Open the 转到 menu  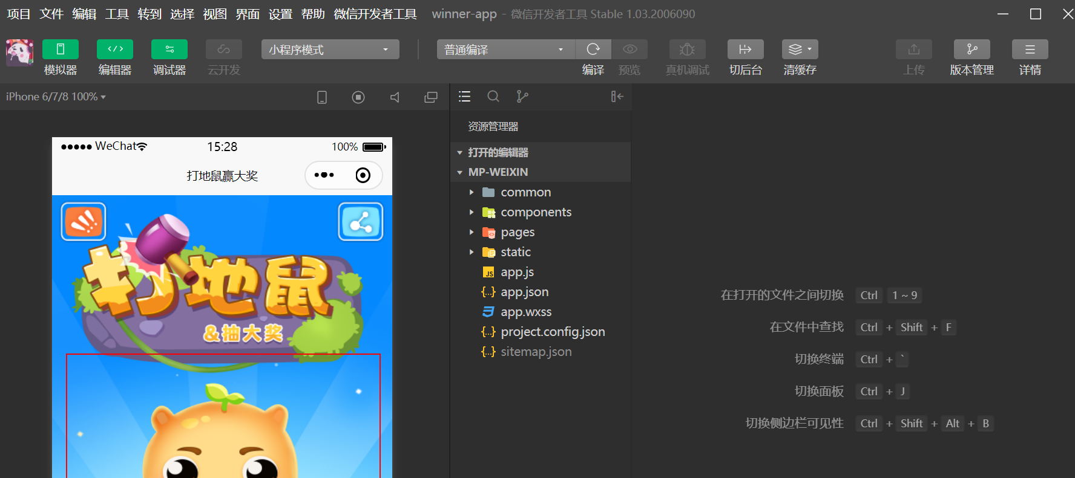[150, 14]
